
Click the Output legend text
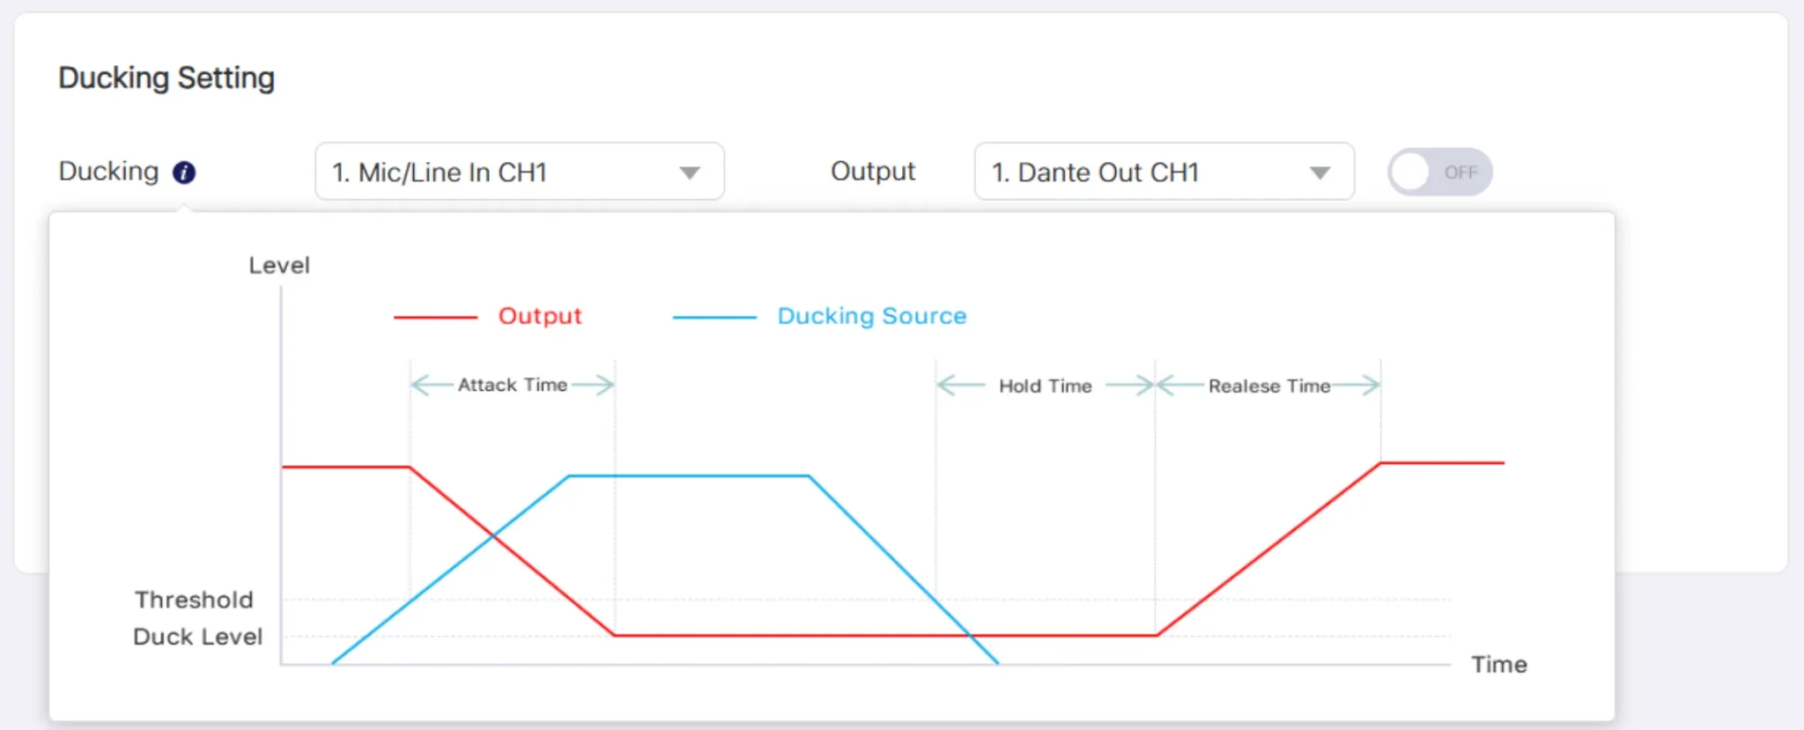(x=540, y=316)
